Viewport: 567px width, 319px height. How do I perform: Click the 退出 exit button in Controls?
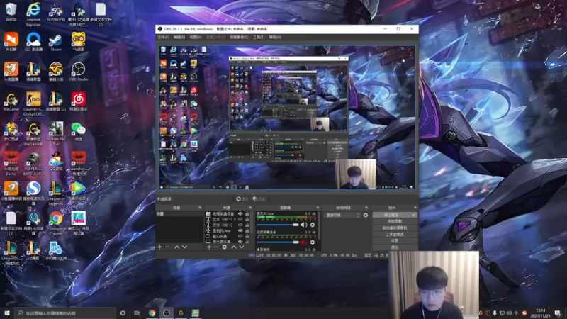395,247
